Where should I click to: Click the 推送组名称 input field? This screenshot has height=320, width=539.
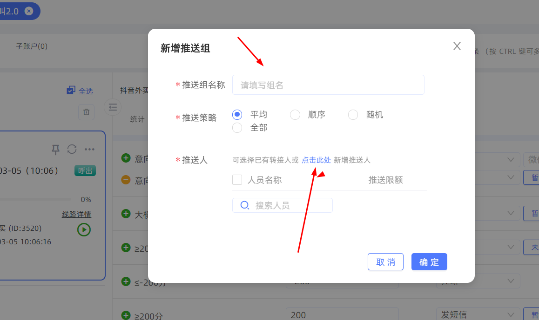328,85
